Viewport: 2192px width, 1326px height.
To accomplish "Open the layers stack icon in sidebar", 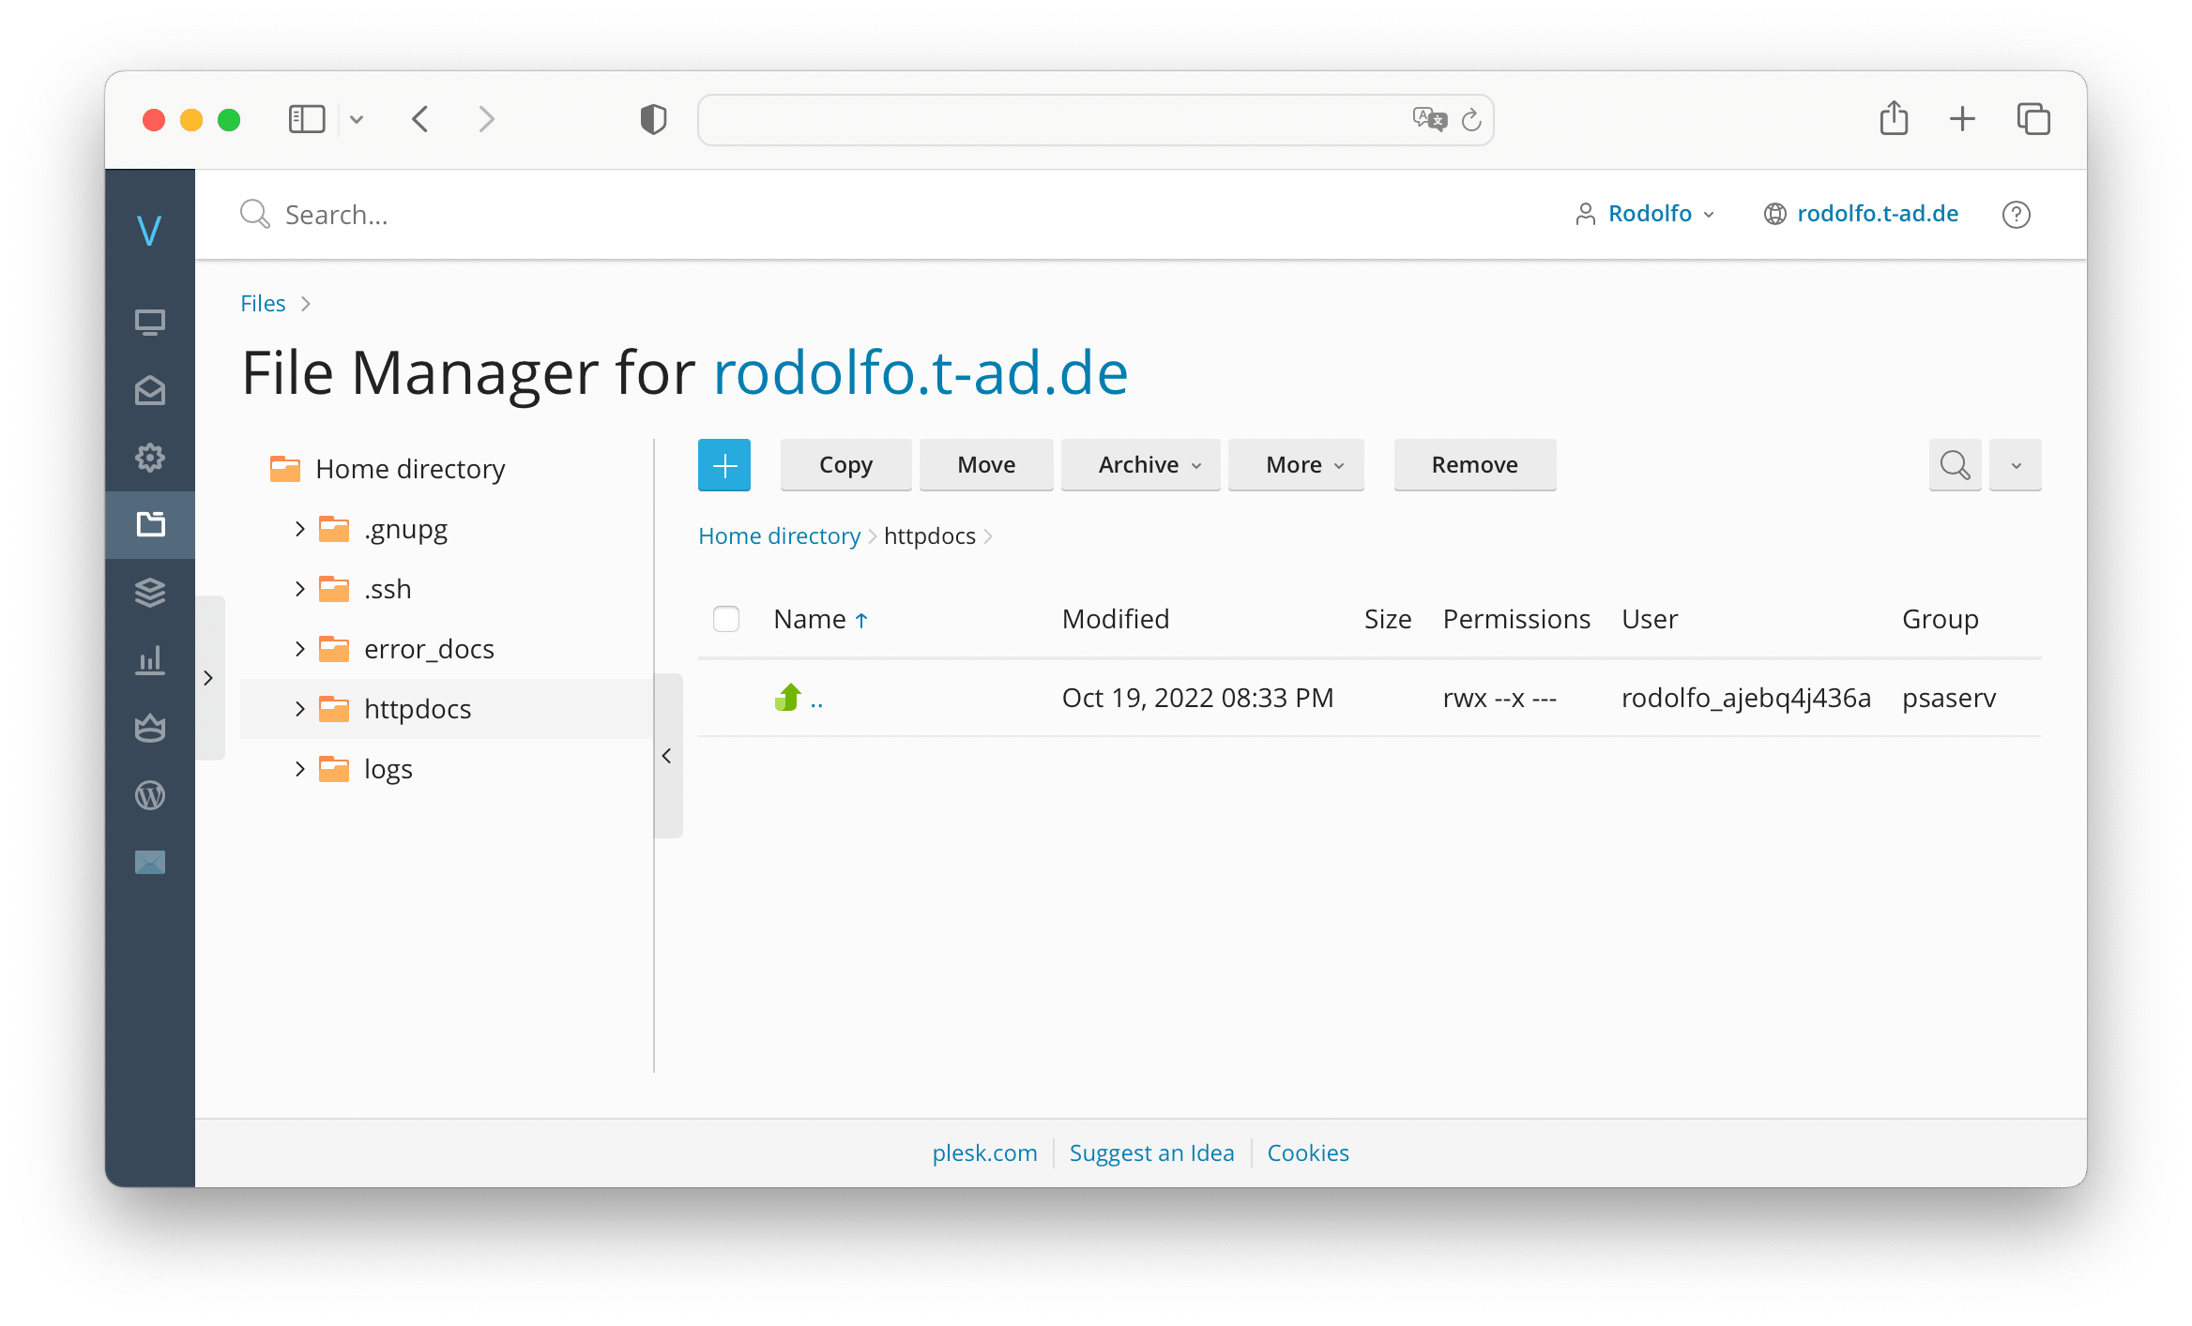I will click(x=150, y=593).
